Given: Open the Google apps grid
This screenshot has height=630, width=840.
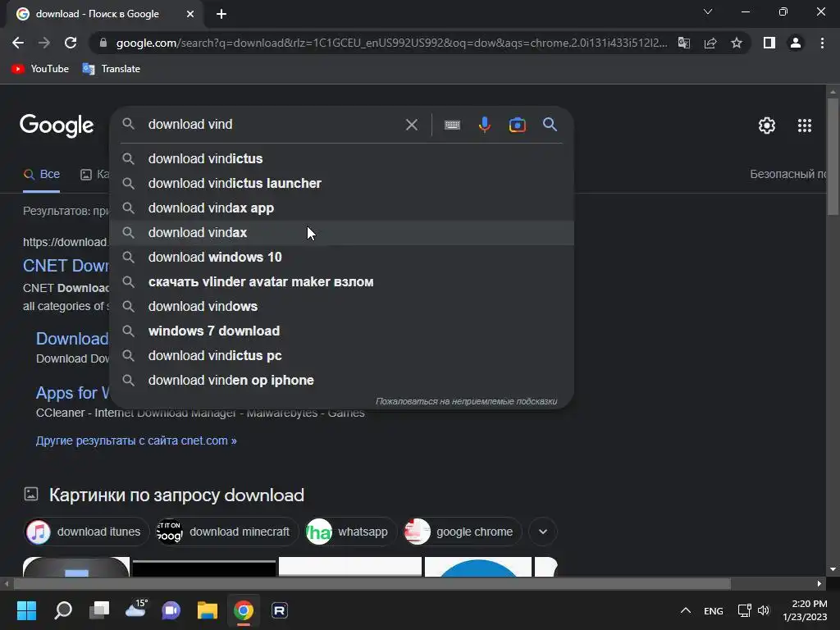Looking at the screenshot, I should pos(804,126).
